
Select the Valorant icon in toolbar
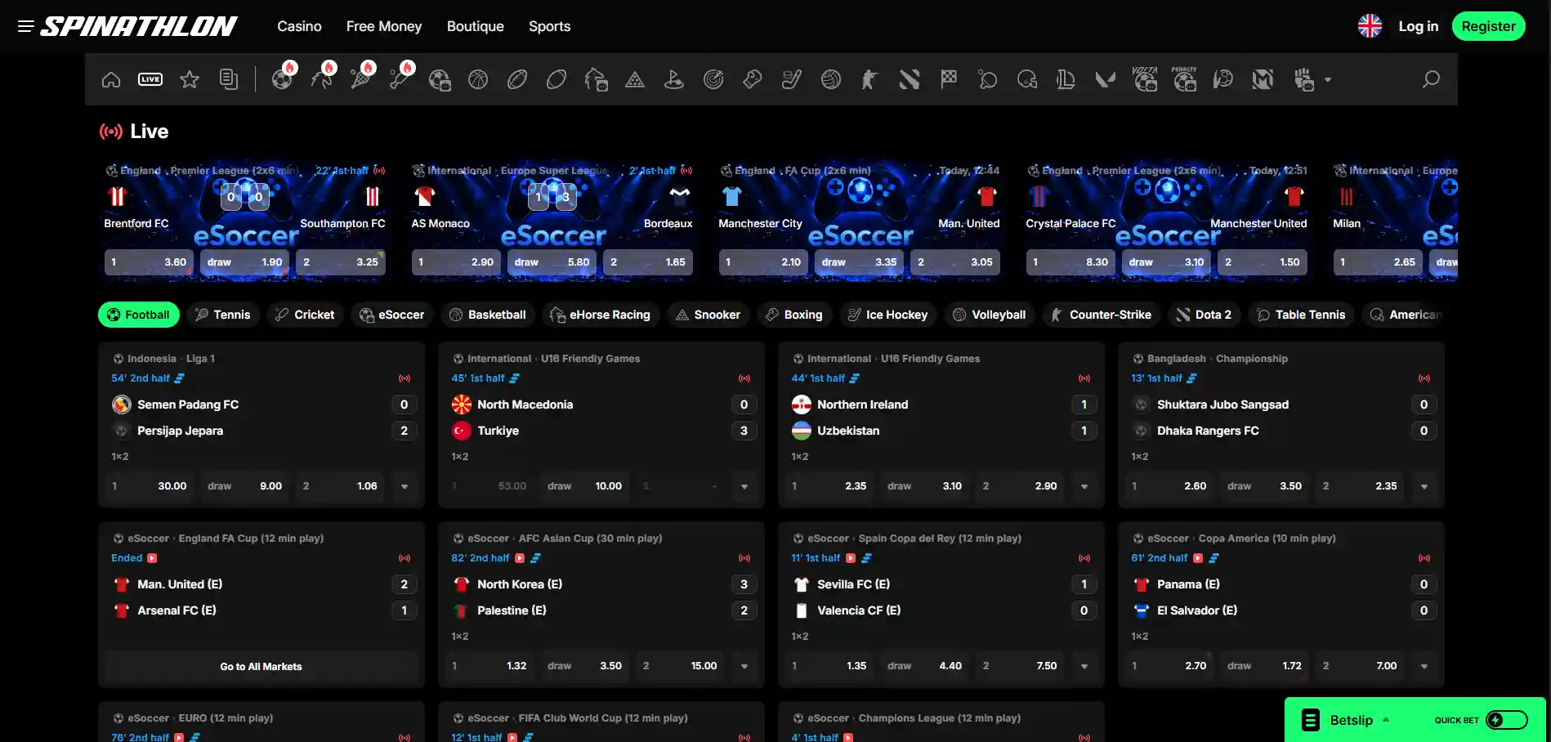1106,79
